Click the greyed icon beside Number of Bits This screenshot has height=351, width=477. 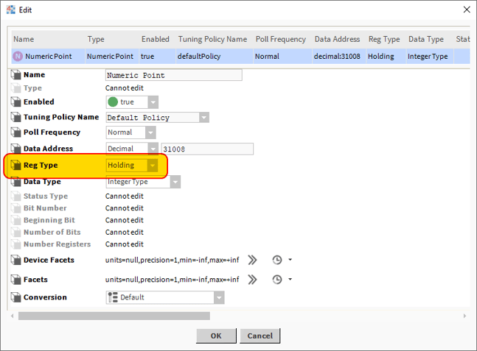coord(15,232)
